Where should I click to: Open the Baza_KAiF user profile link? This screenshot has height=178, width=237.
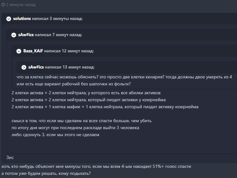tap(33, 51)
